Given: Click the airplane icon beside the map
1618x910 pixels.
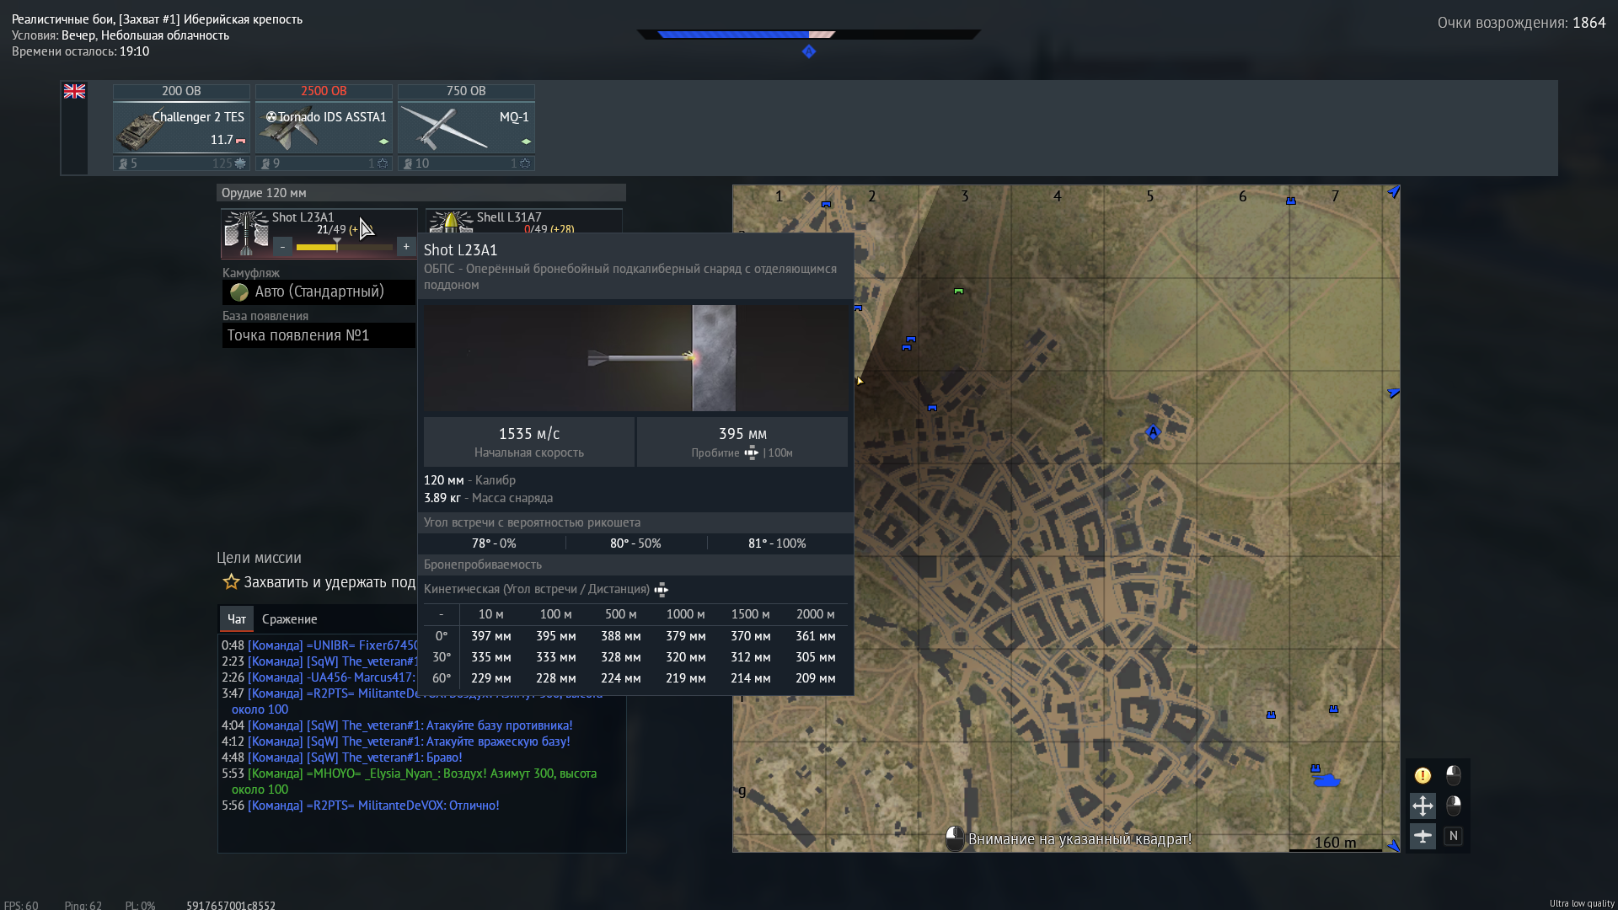Looking at the screenshot, I should tap(1422, 836).
